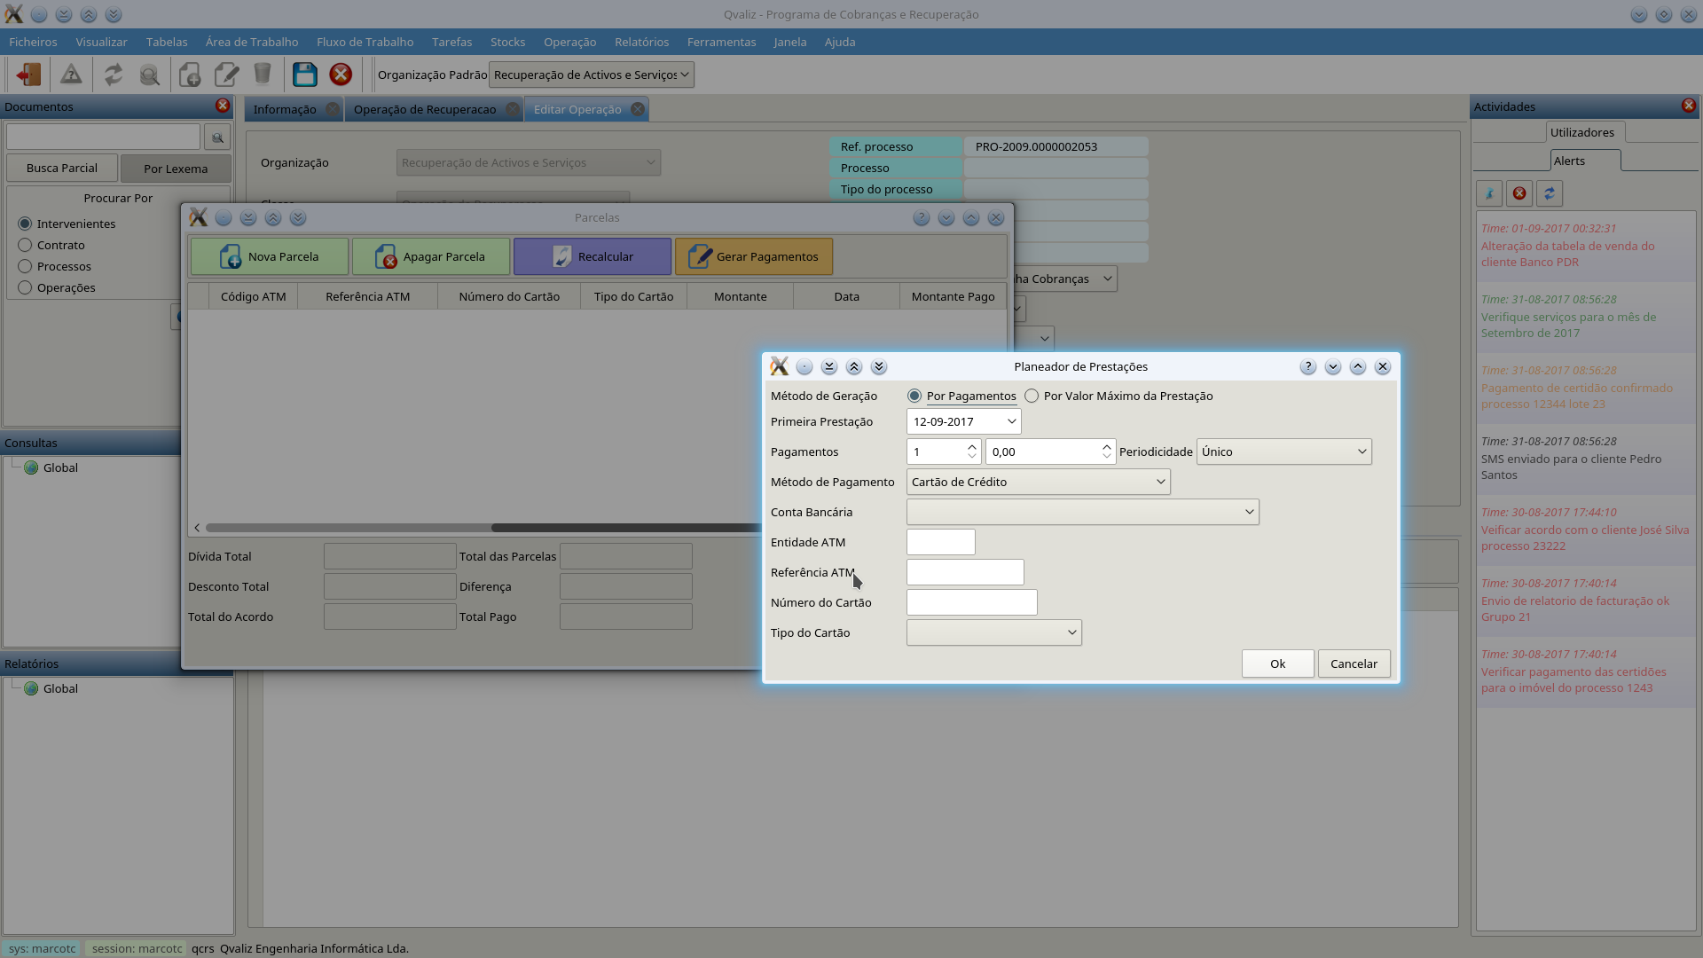This screenshot has height=958, width=1703.
Task: Click the refresh icon in Alerts panel
Action: 1549,193
